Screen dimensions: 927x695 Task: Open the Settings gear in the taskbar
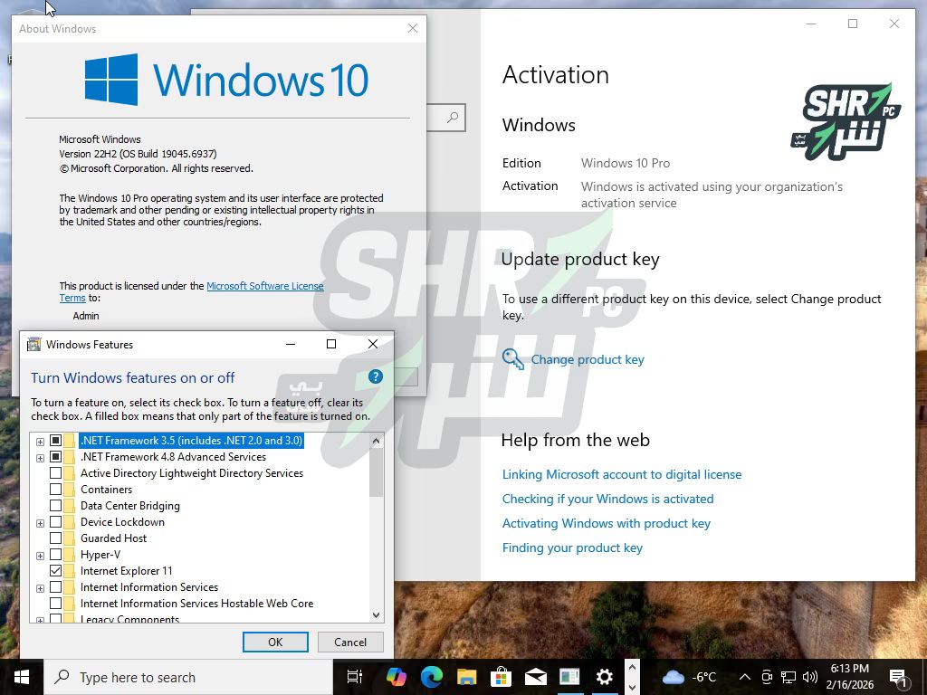click(x=604, y=677)
